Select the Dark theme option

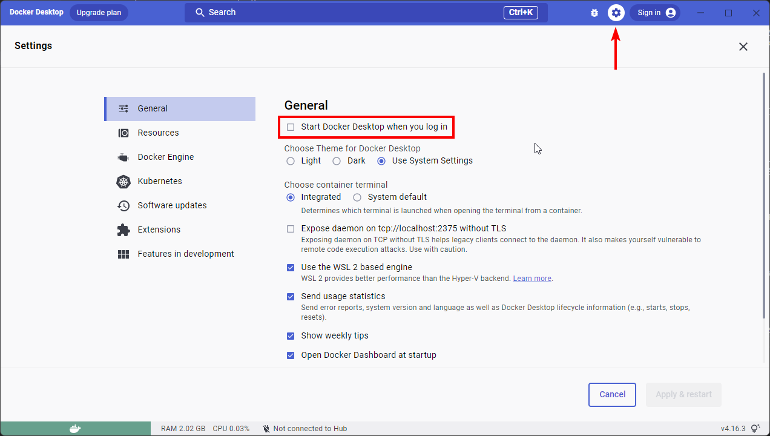coord(337,160)
